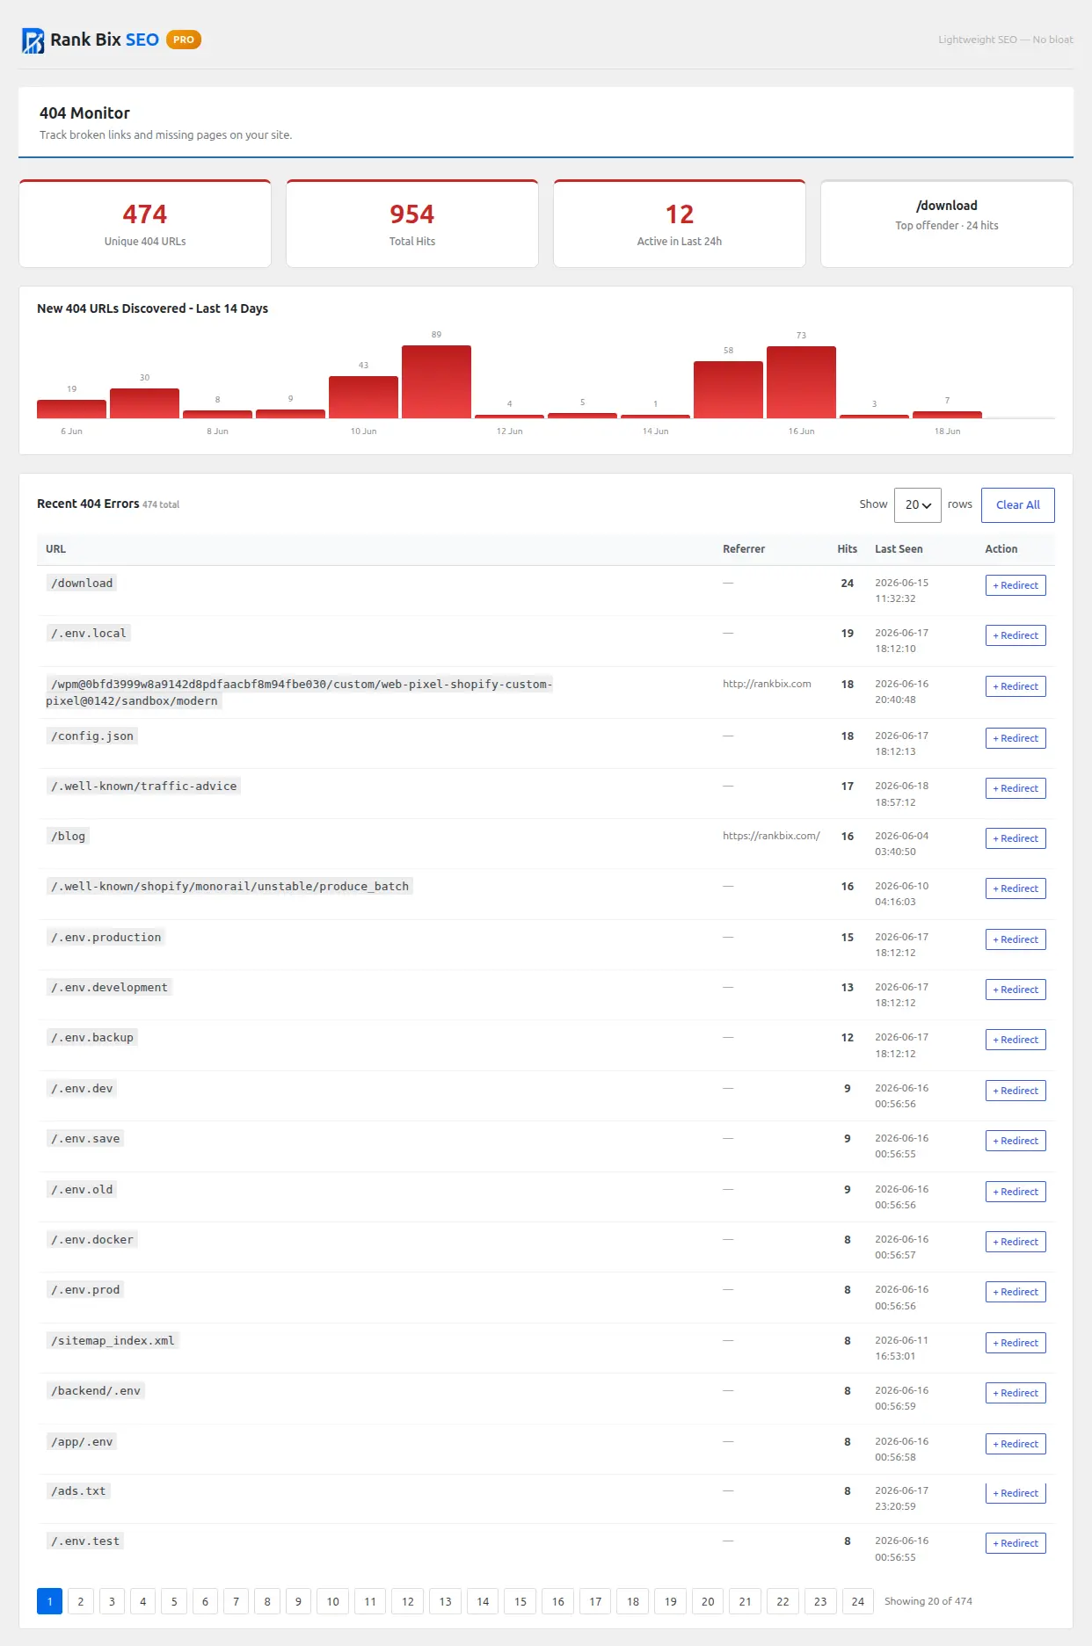The height and width of the screenshot is (1646, 1092).
Task: Click the 404 Monitor heading
Action: coord(84,113)
